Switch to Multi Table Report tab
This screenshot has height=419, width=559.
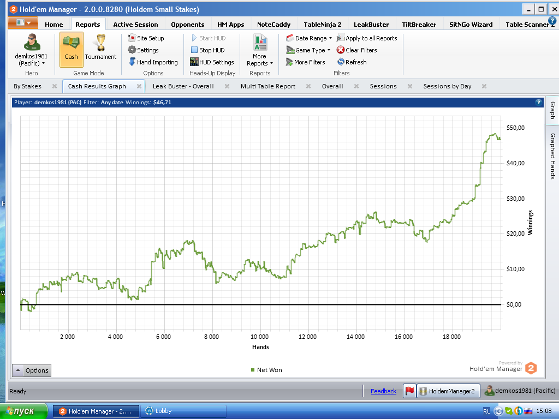(268, 86)
